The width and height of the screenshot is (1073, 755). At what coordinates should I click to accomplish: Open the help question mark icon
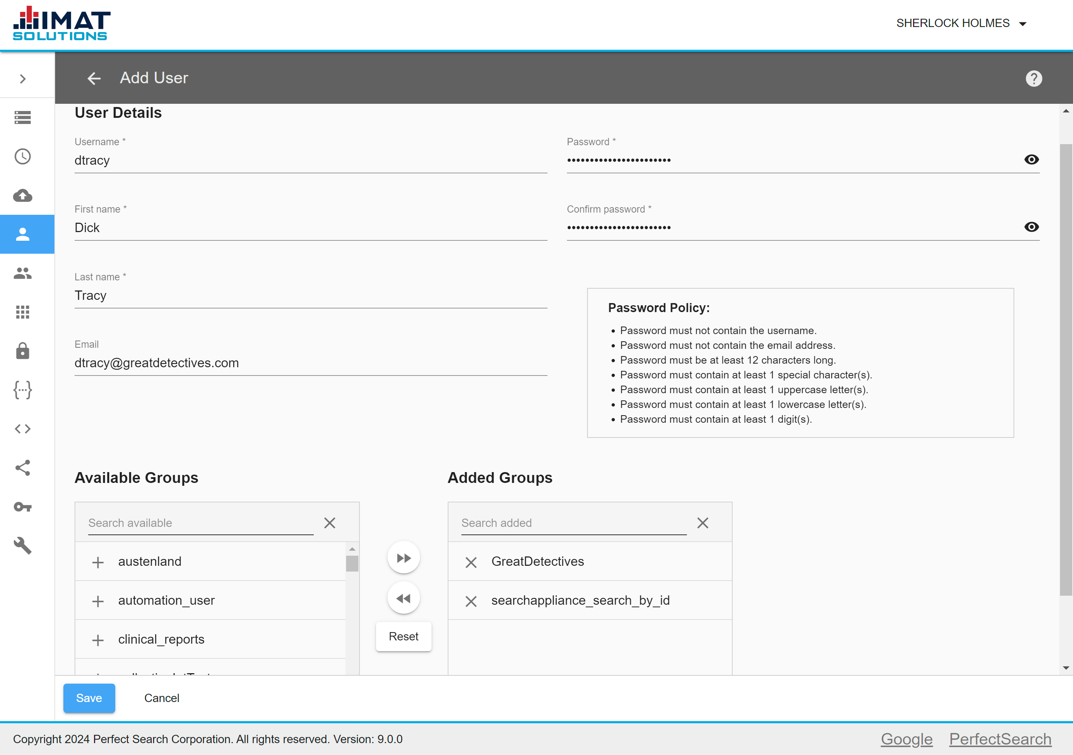click(1034, 78)
